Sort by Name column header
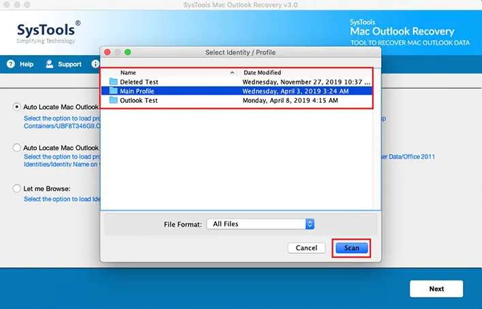Screen dimensions: 482x309 128,73
